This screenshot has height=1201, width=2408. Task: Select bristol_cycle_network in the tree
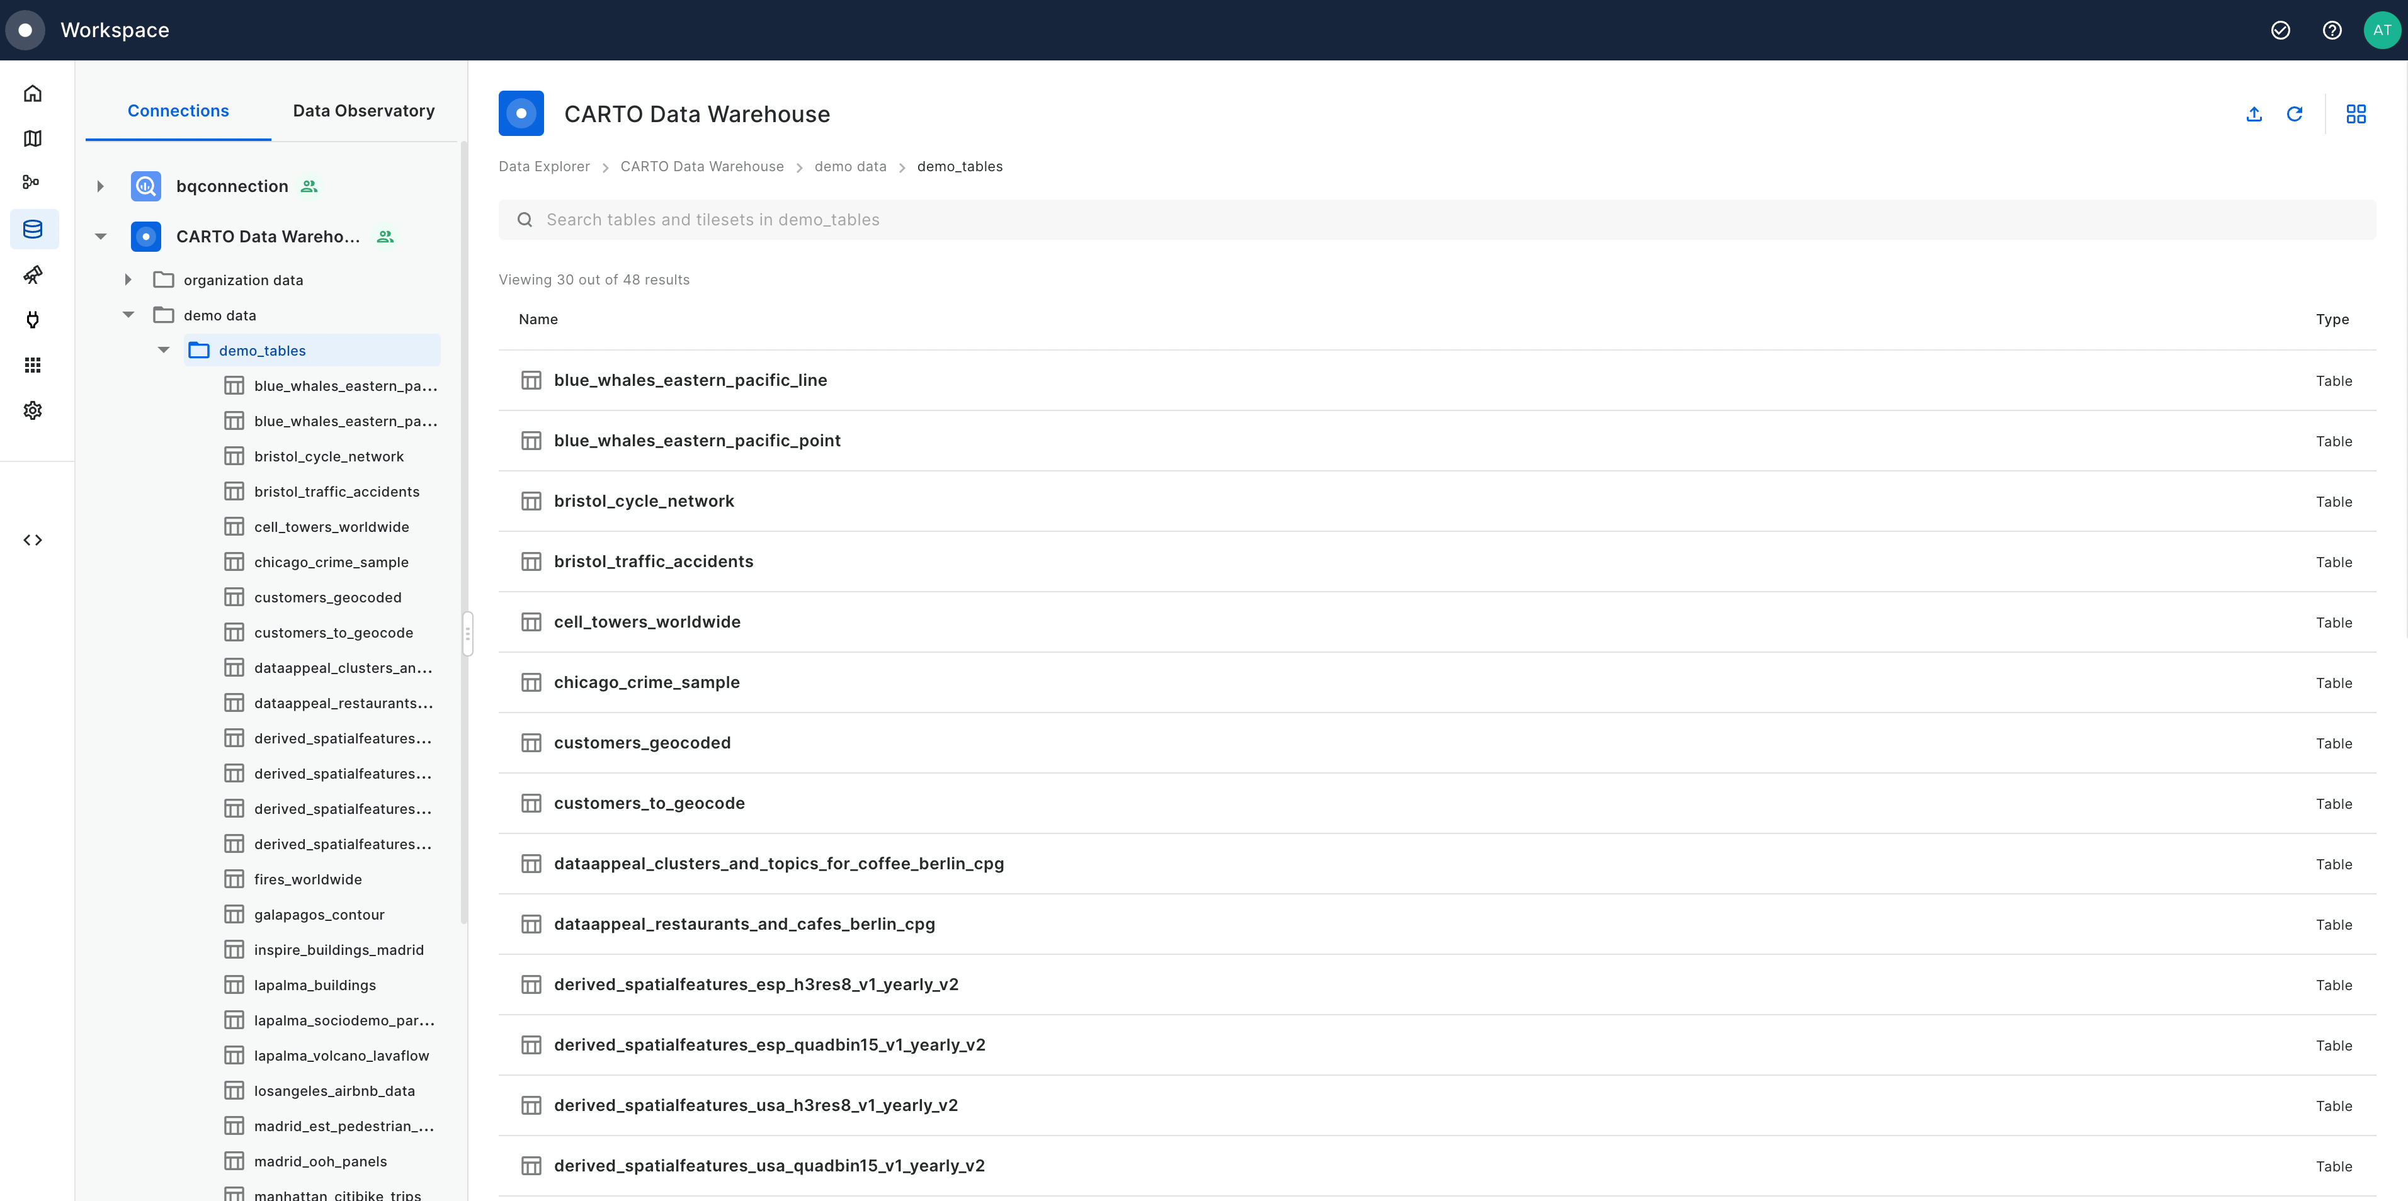(329, 456)
